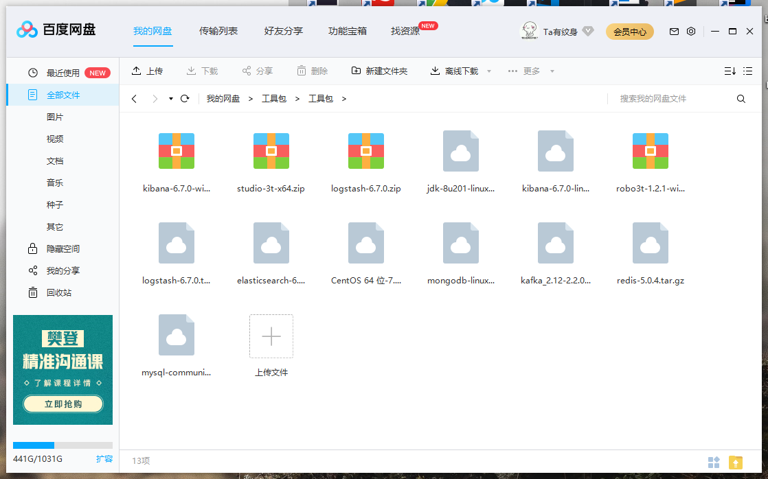Open the 找资源 tab
Viewport: 768px width, 479px height.
[x=404, y=31]
